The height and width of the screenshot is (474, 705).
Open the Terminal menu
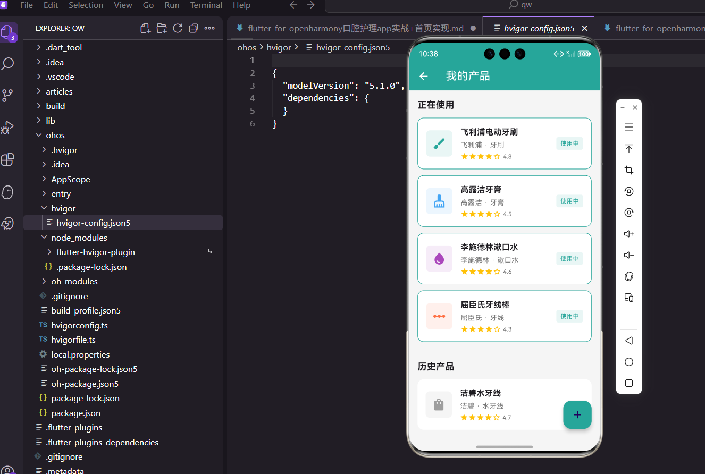tap(206, 5)
